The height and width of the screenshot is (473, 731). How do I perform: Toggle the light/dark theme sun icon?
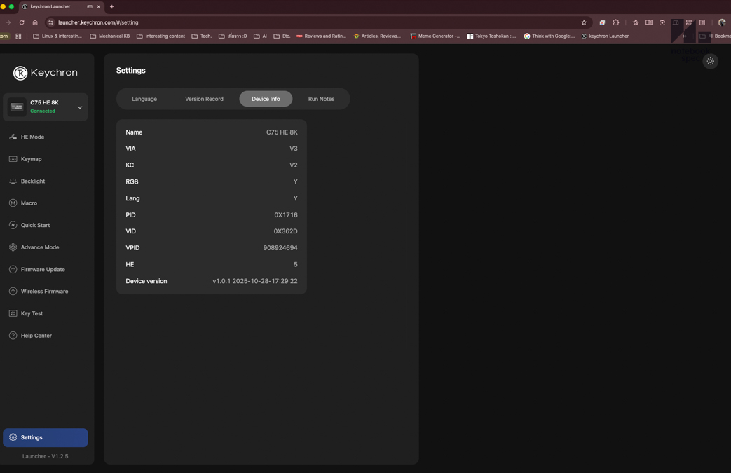(x=710, y=62)
